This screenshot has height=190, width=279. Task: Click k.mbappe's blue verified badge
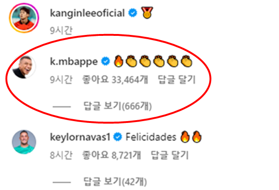pos(106,61)
